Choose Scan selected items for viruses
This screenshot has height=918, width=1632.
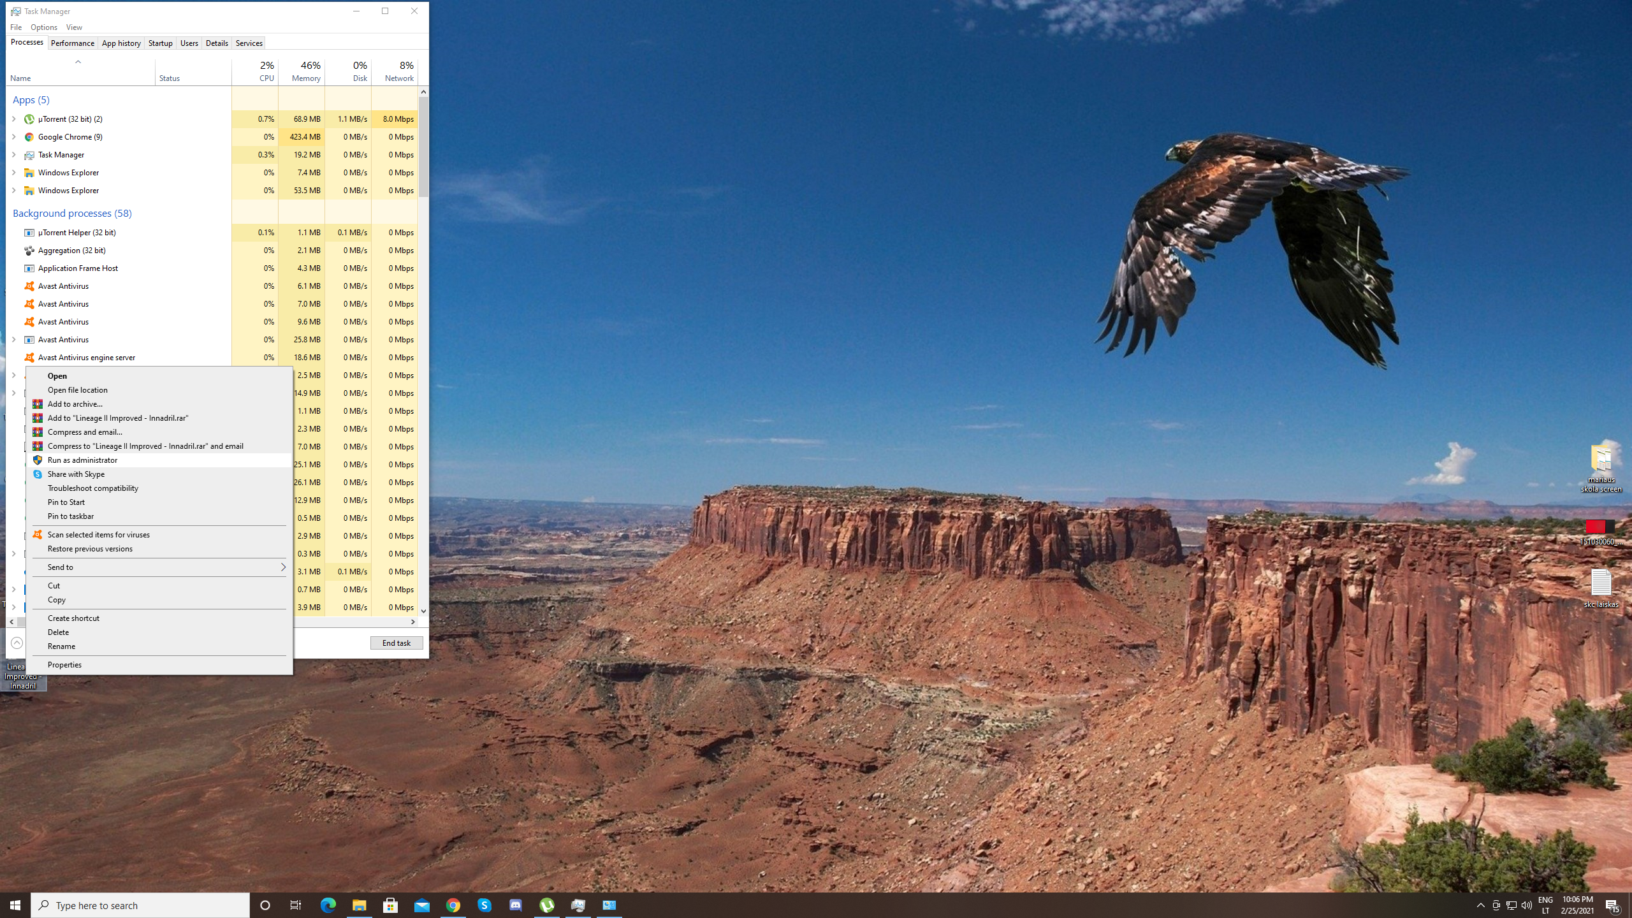click(98, 535)
